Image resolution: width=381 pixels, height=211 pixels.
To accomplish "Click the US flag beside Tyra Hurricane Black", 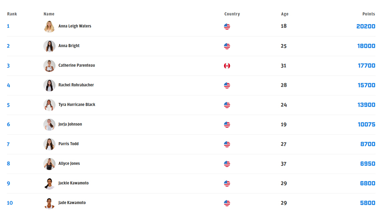I will point(227,105).
